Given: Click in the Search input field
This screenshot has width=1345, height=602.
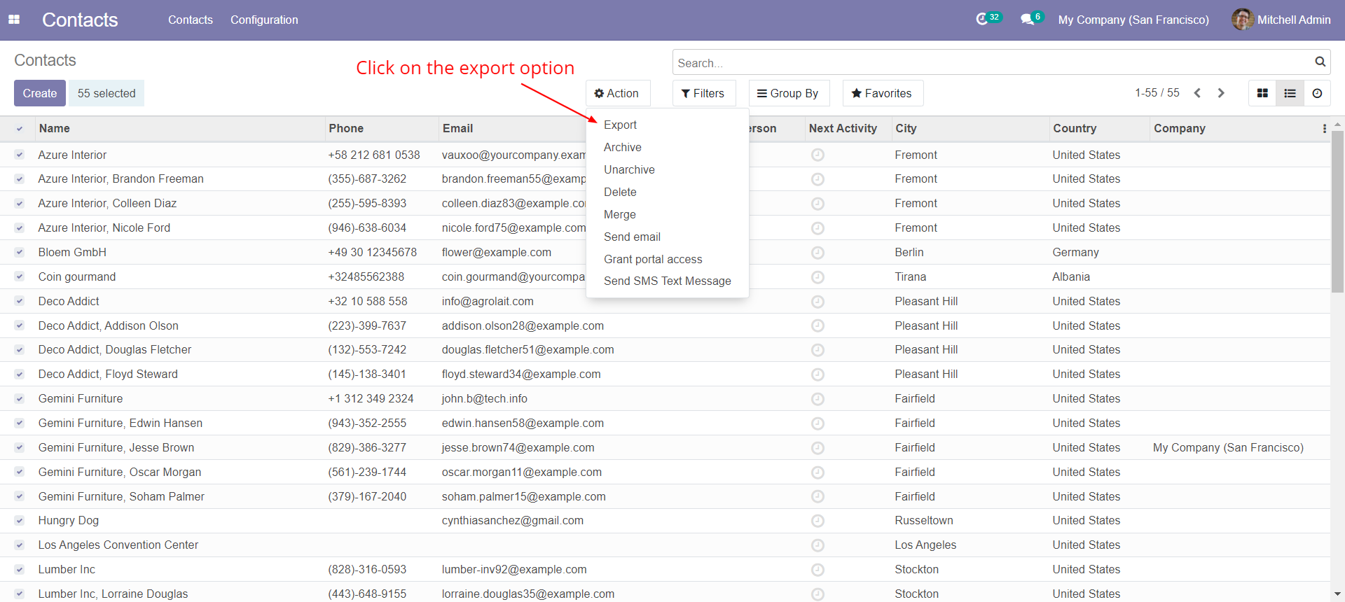Looking at the screenshot, I should (991, 63).
